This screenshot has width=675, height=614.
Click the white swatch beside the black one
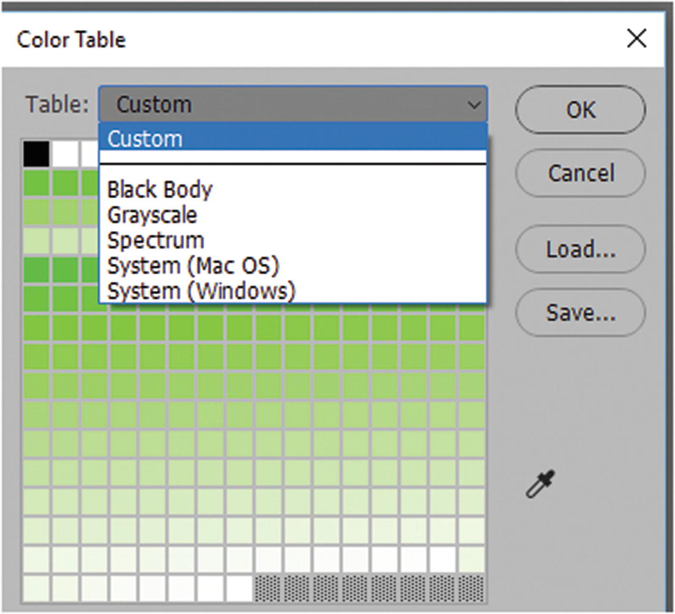(65, 154)
